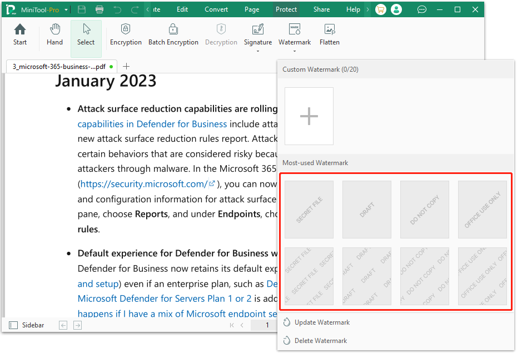Add a new custom watermark
This screenshot has height=353, width=517.
tap(309, 116)
